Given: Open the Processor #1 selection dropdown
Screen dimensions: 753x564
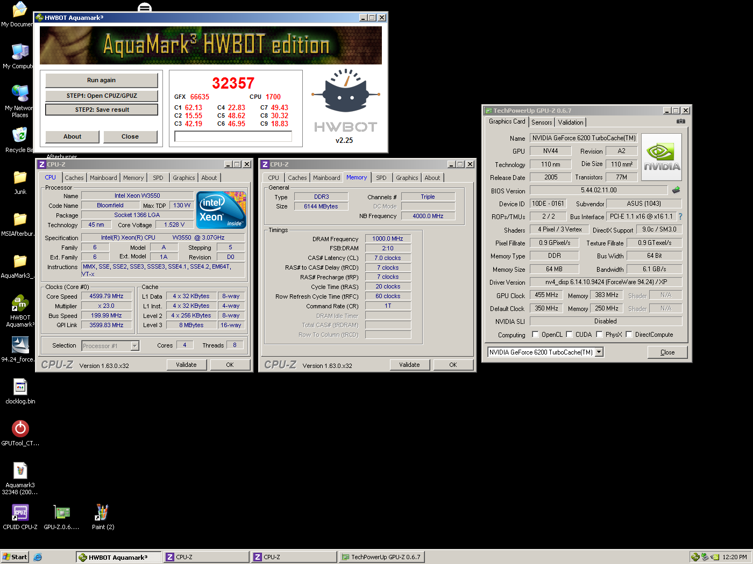Looking at the screenshot, I should point(135,346).
